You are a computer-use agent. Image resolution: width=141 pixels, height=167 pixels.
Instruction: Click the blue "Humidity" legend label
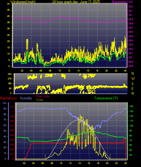(26, 98)
